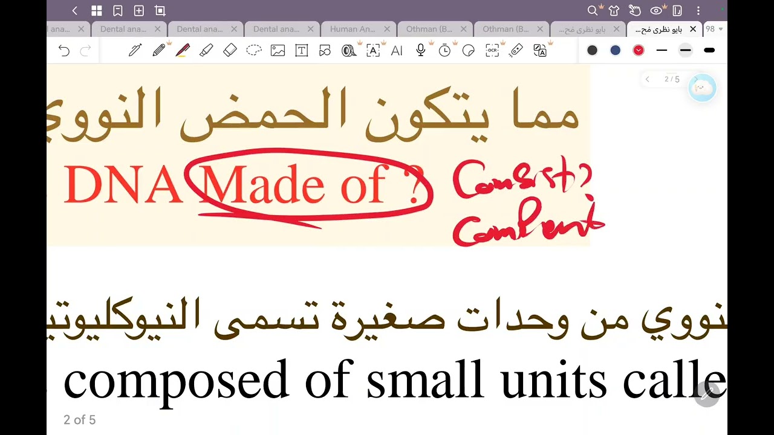Open the shapes tool
Screen dimensions: 774x435
pyautogui.click(x=325, y=51)
